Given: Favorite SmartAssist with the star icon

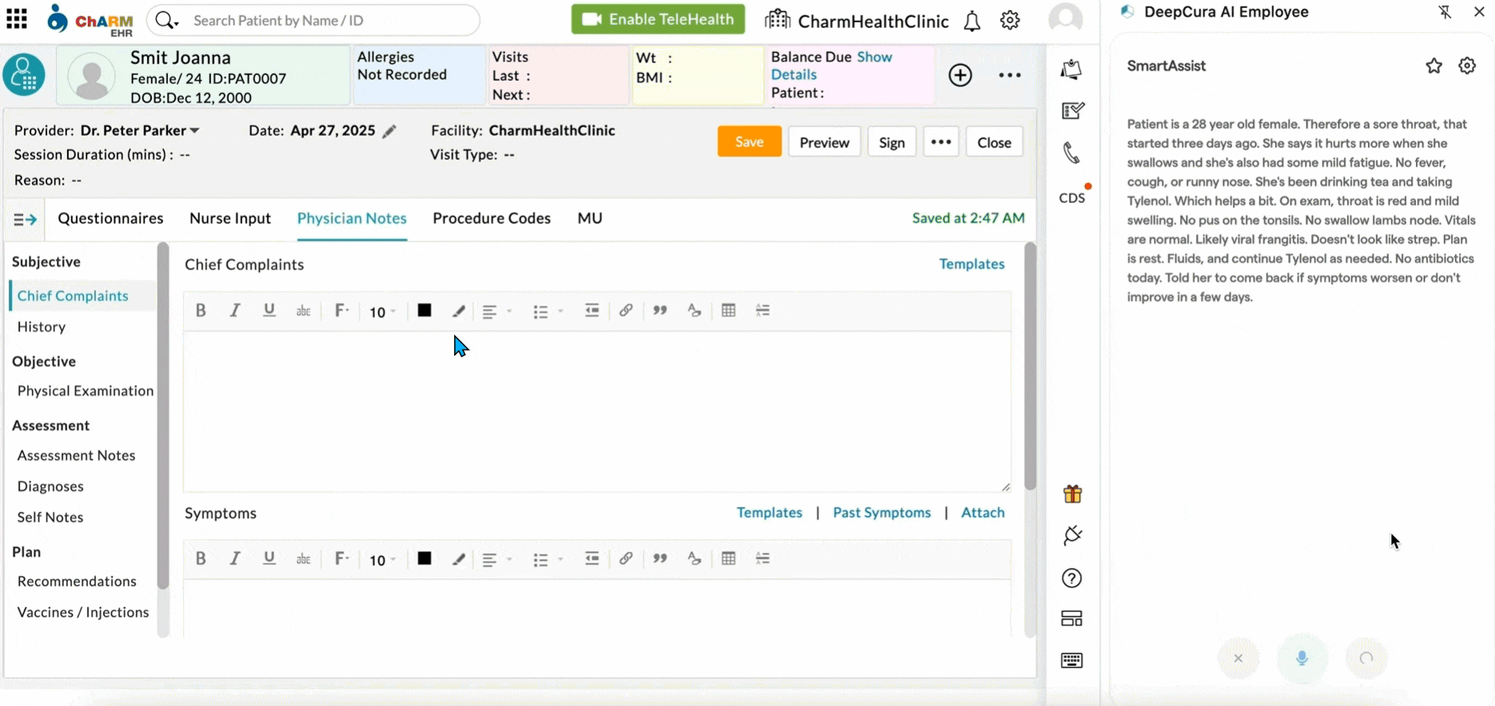Looking at the screenshot, I should pyautogui.click(x=1433, y=66).
